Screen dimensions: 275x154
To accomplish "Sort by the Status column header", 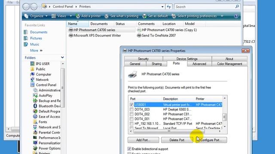I will (125, 24).
